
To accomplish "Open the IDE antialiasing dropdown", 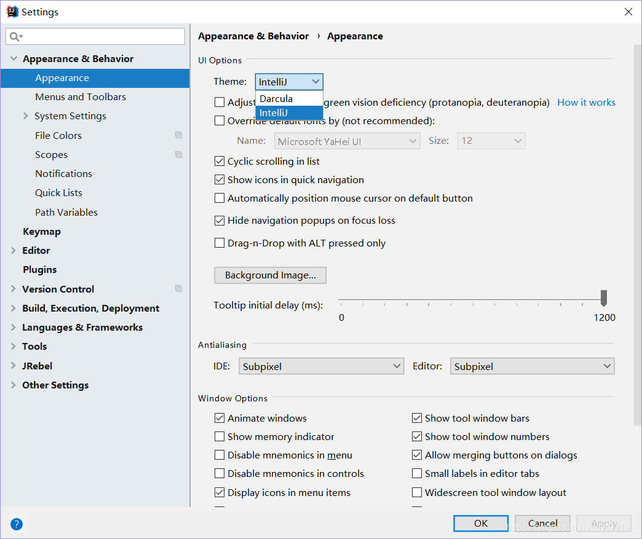I will pos(322,366).
